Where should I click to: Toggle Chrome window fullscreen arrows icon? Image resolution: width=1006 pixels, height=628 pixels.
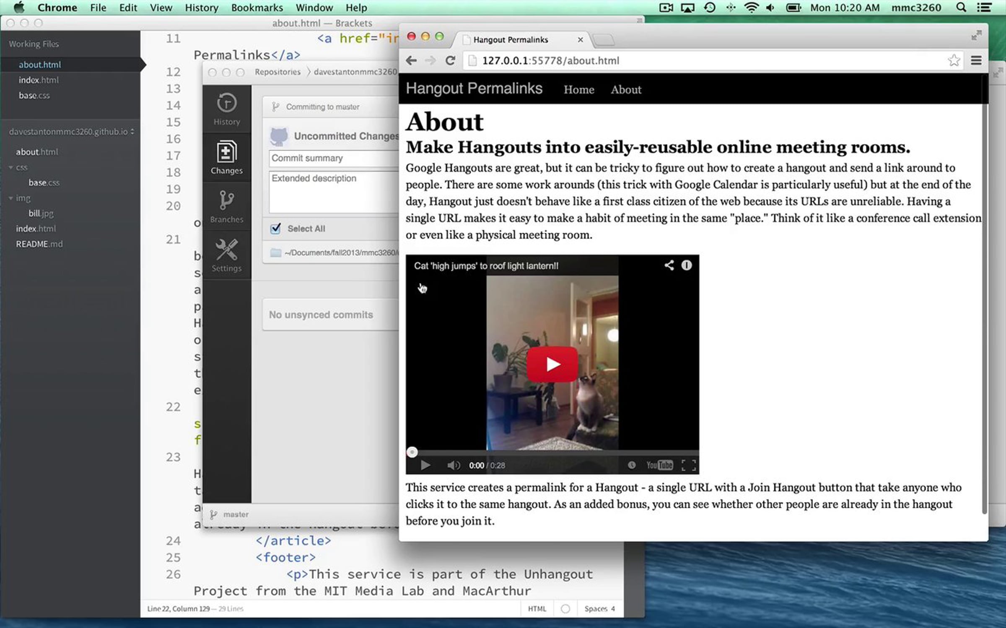976,36
